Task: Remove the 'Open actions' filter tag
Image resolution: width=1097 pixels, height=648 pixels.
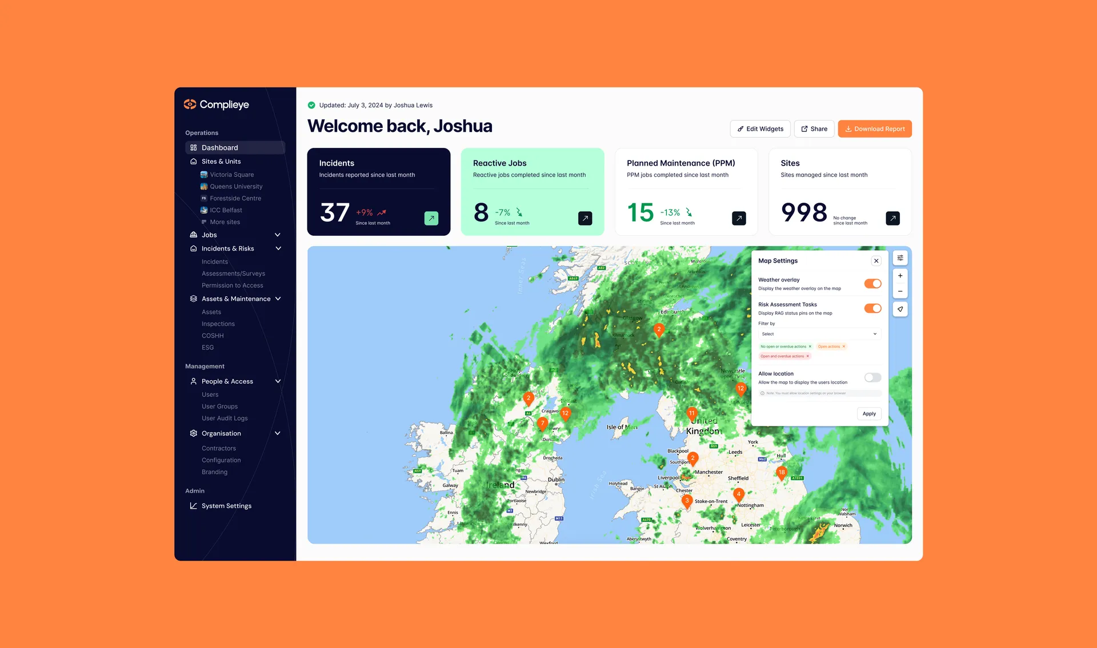Action: click(843, 347)
